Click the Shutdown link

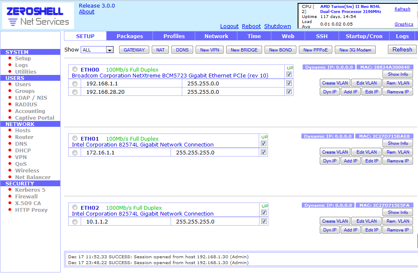278,26
